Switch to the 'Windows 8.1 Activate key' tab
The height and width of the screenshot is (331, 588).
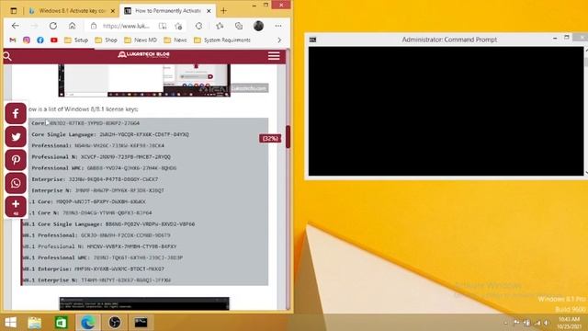tap(72, 11)
